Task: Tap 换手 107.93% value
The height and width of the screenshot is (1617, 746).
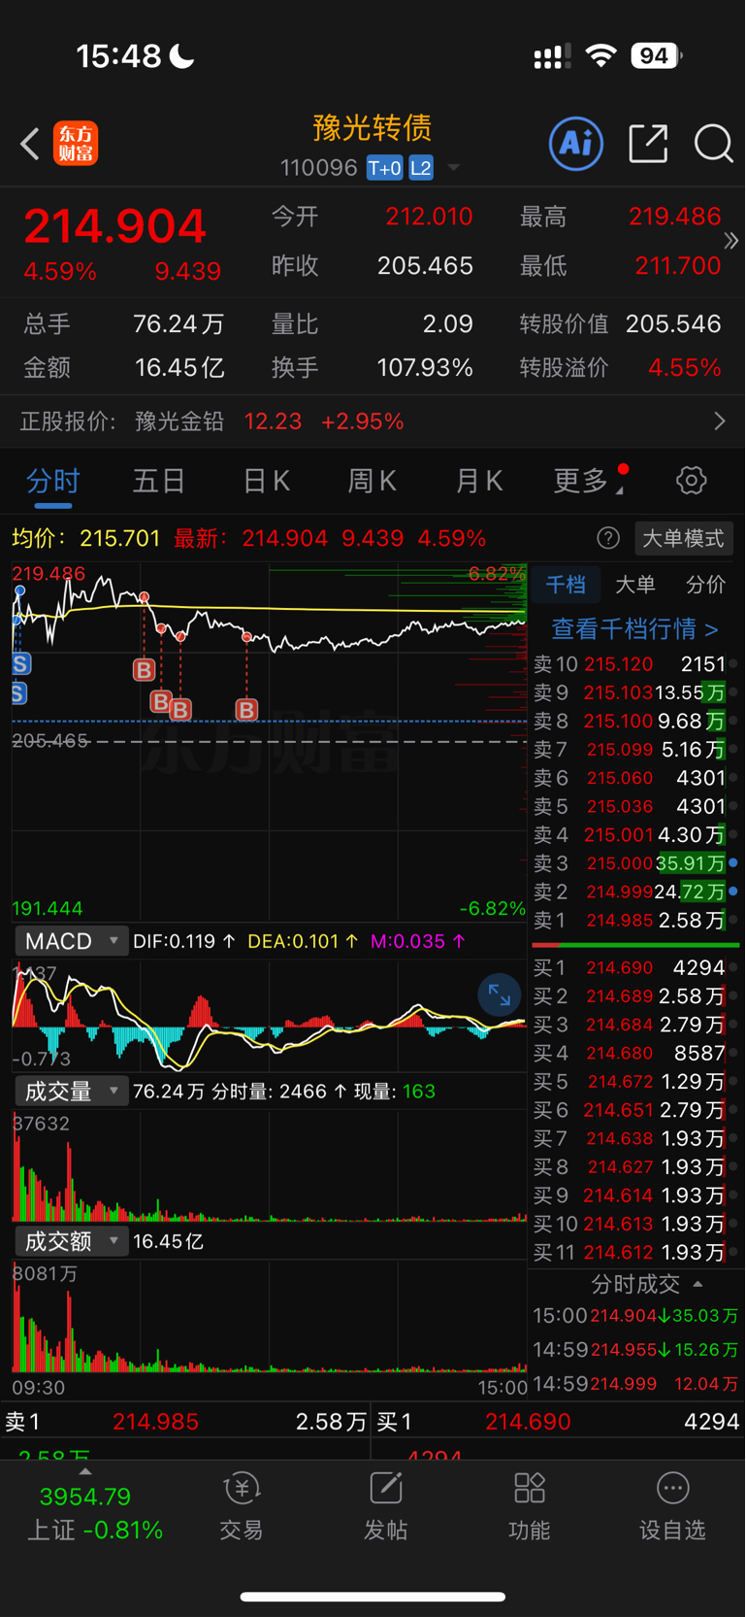Action: coord(425,368)
